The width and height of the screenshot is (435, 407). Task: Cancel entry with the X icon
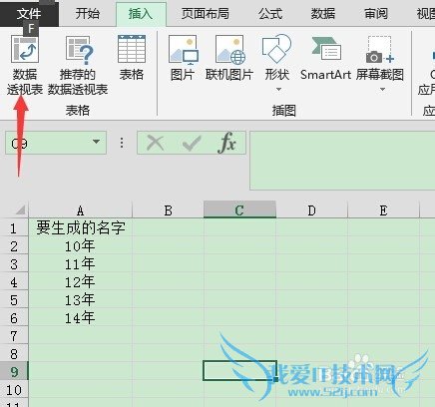(155, 143)
